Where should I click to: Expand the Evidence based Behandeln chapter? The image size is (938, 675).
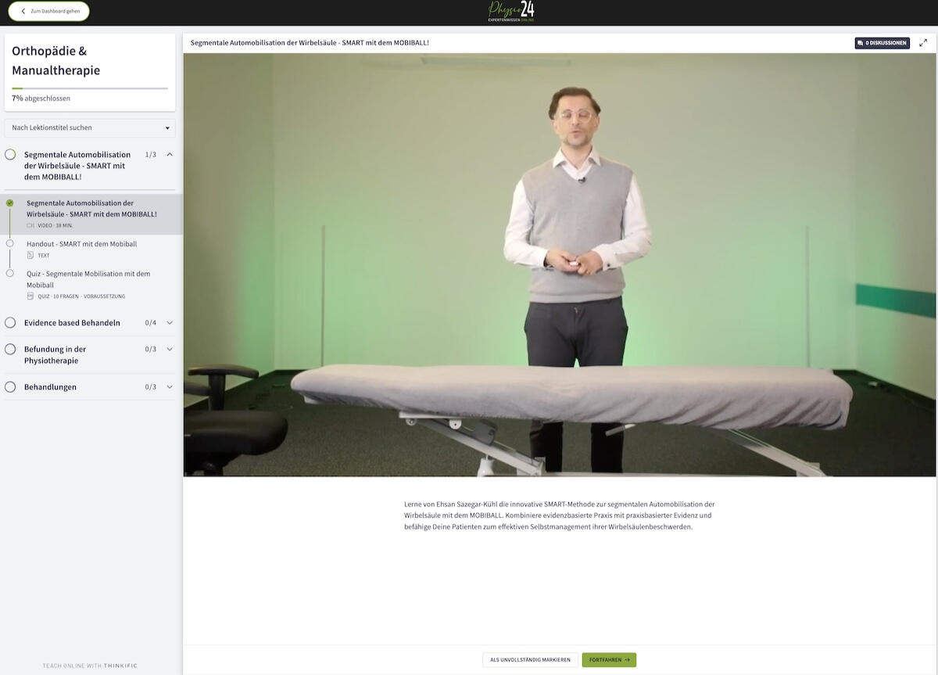pos(170,322)
